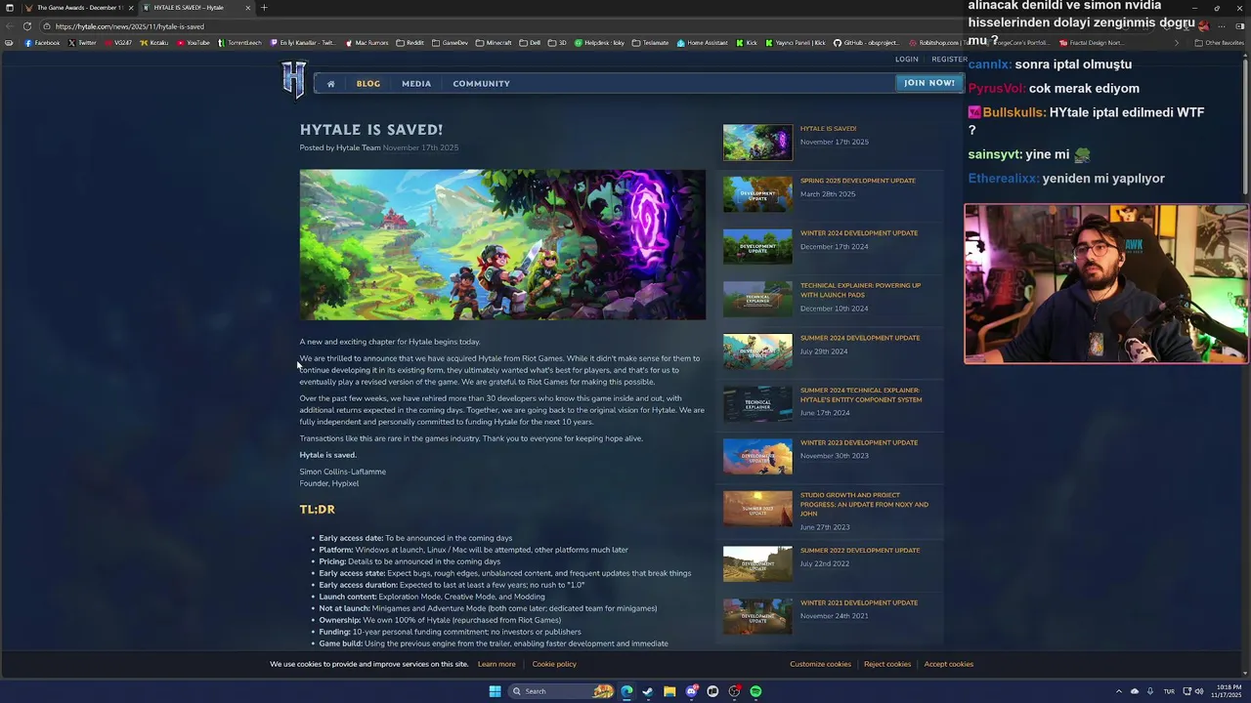Open the Reddit bookmark
Image resolution: width=1251 pixels, height=703 pixels.
point(410,43)
